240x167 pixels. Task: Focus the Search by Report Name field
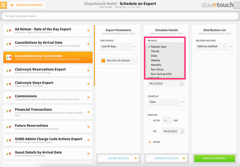pyautogui.click(x=120, y=16)
